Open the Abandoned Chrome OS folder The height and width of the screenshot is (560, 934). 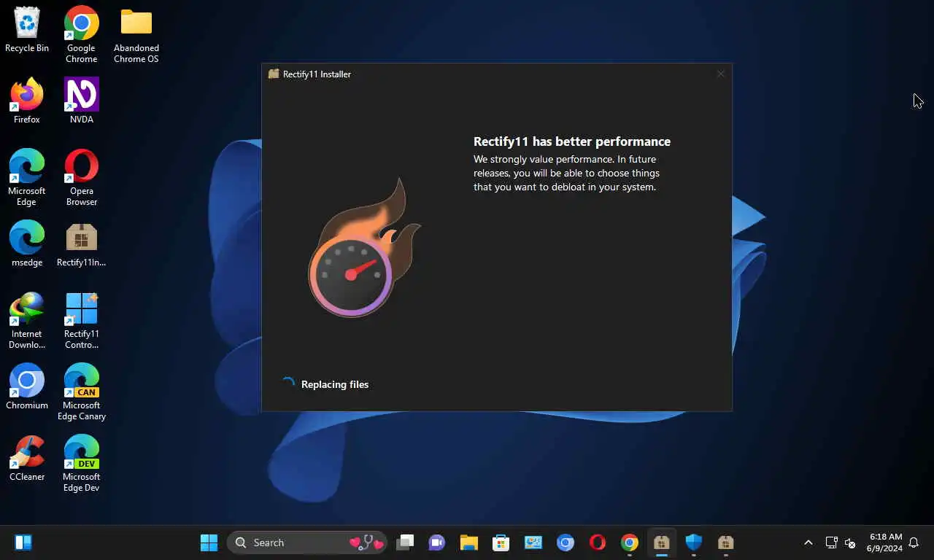(136, 35)
